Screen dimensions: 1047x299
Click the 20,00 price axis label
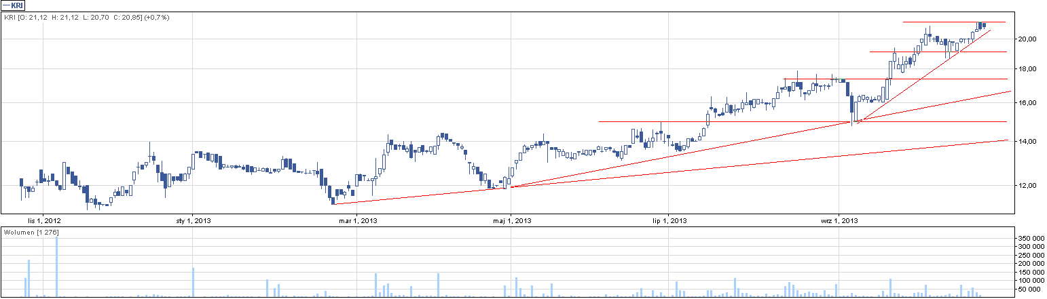point(1027,39)
